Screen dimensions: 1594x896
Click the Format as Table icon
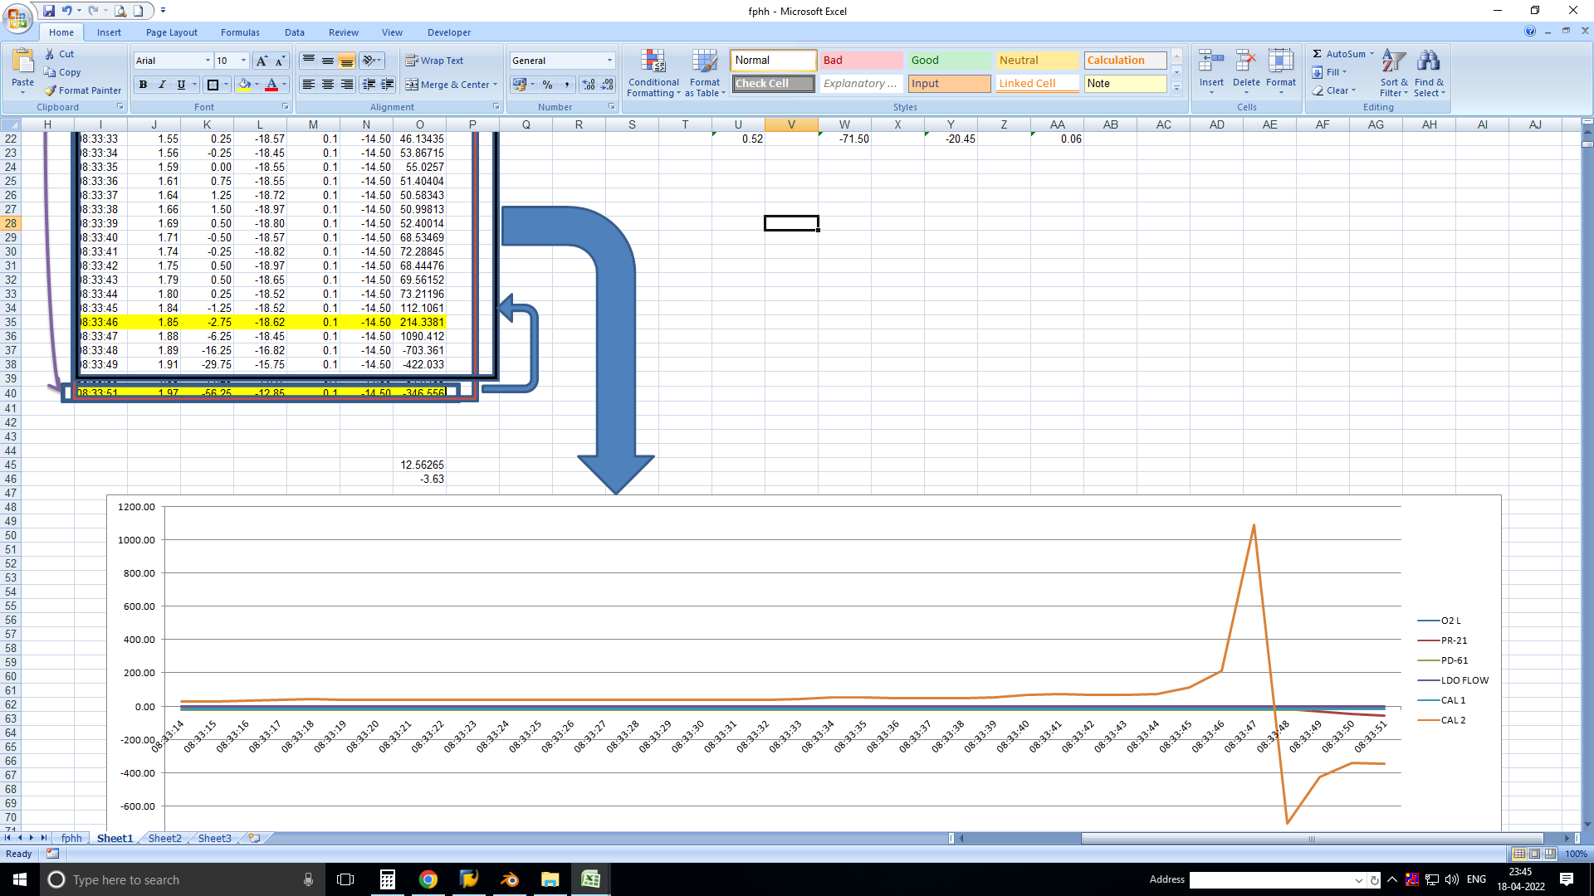click(704, 73)
